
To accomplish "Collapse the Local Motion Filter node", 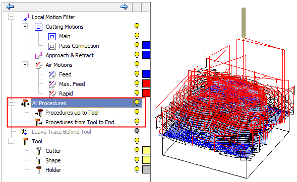I will point(12,17).
